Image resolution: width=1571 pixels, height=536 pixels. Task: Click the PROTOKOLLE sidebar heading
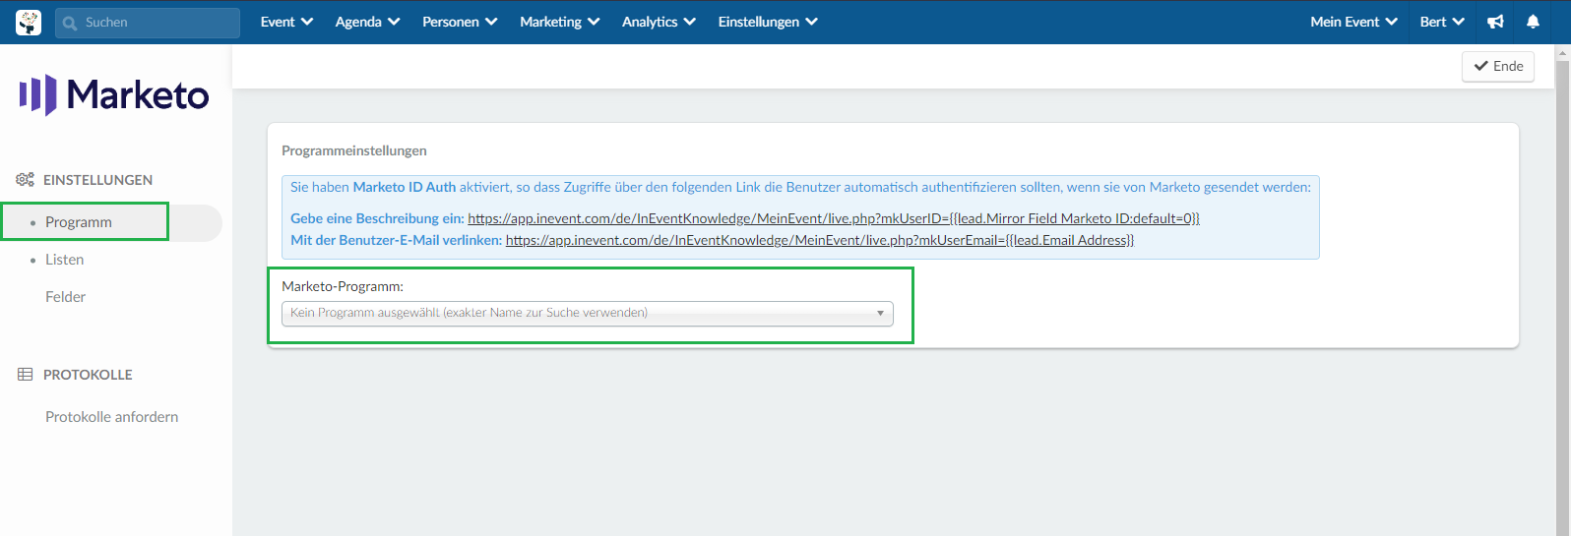(88, 375)
